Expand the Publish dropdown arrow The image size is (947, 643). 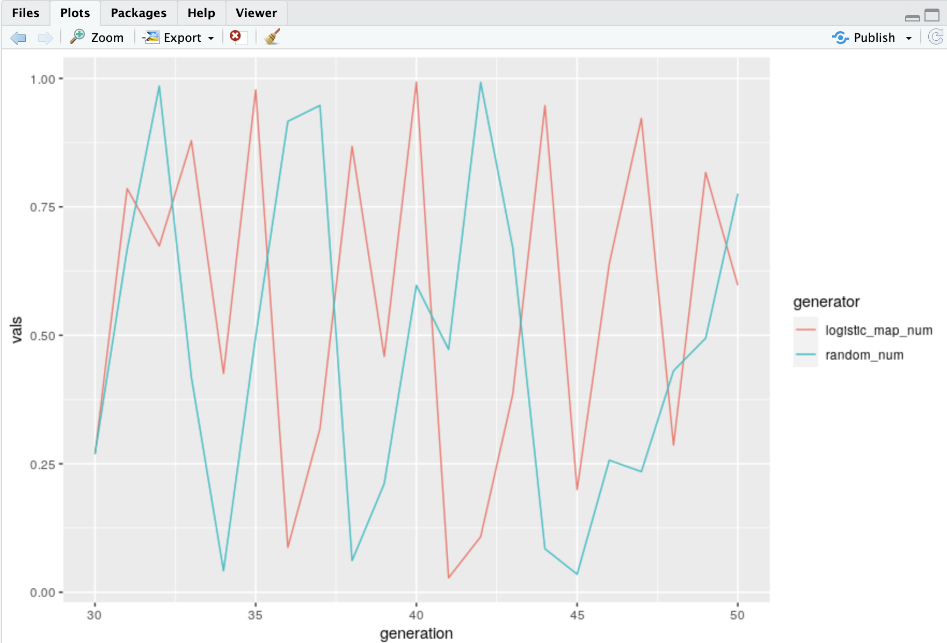(909, 38)
